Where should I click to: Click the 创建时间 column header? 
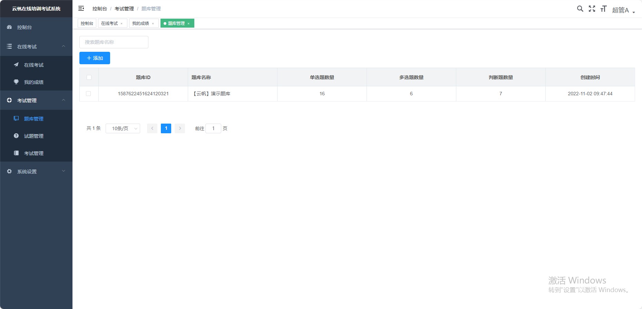[590, 77]
